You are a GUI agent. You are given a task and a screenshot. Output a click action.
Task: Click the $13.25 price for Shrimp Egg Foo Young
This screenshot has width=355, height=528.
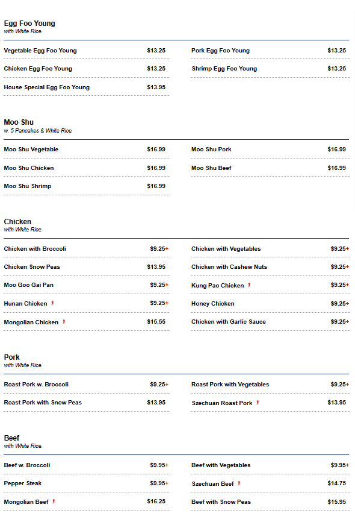pyautogui.click(x=336, y=69)
